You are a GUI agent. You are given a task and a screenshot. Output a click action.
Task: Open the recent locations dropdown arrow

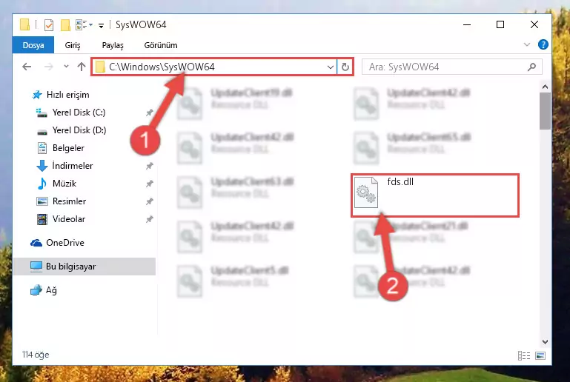coord(66,67)
